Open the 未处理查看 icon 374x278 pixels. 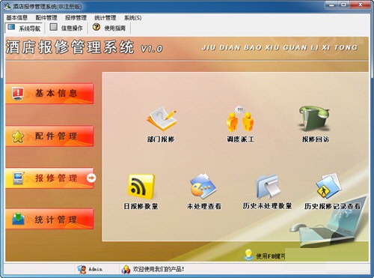[x=203, y=186]
